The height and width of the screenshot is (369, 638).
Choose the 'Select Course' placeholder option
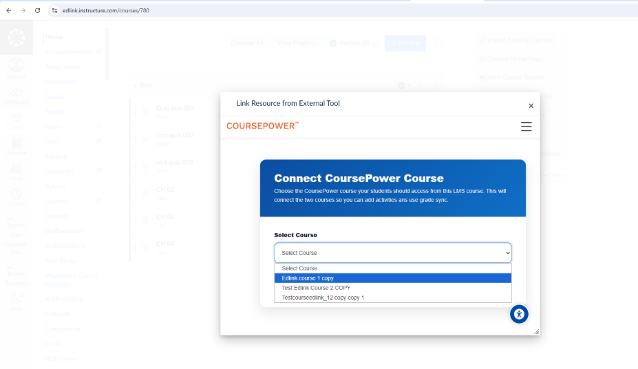coord(393,268)
